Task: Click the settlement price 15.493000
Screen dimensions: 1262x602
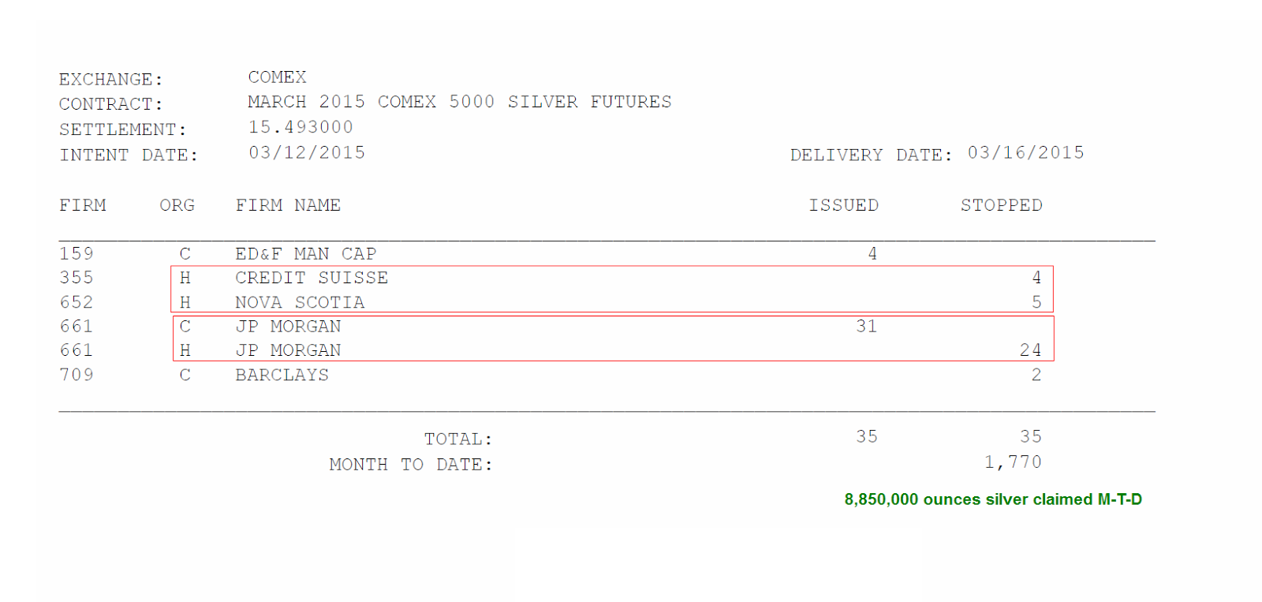Action: pos(301,127)
